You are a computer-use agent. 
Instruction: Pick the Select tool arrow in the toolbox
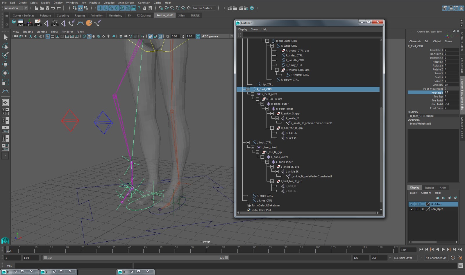pyautogui.click(x=5, y=38)
